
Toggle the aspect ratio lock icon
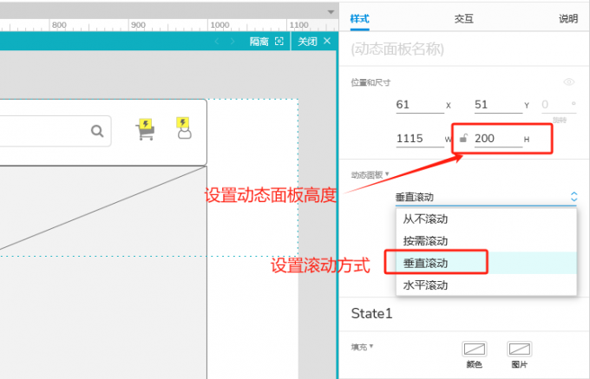point(463,139)
